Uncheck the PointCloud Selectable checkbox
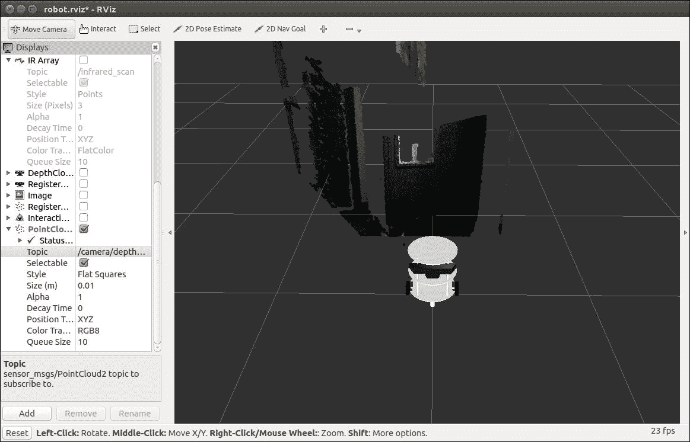The image size is (690, 442). click(84, 263)
